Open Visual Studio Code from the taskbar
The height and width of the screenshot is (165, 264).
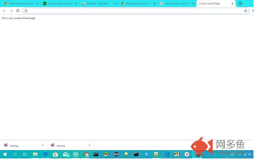point(167,154)
